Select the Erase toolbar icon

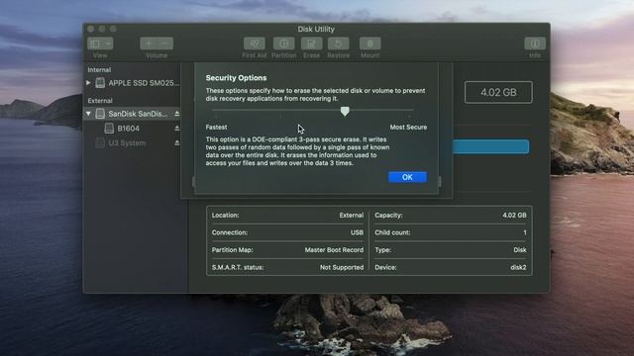pyautogui.click(x=311, y=44)
